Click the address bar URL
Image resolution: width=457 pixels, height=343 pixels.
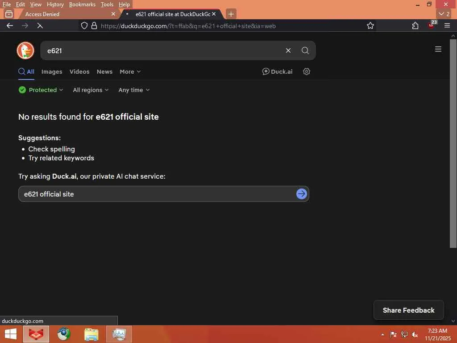(x=188, y=26)
